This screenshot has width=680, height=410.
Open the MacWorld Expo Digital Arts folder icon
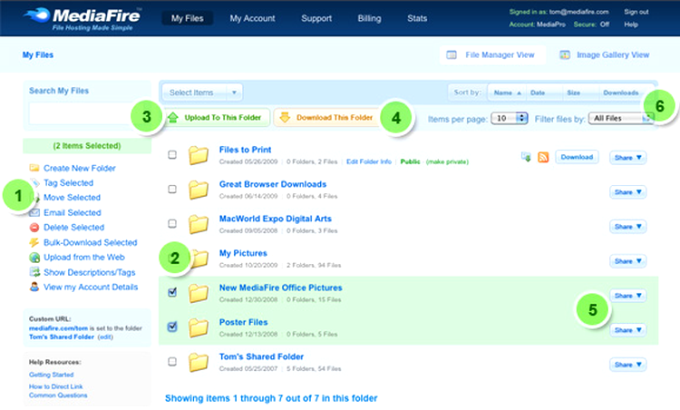pos(199,224)
